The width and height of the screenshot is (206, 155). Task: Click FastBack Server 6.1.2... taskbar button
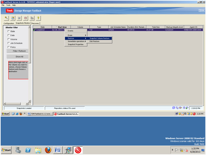click(67, 114)
